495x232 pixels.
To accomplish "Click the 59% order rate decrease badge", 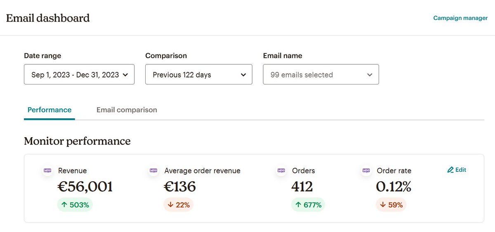I will click(391, 205).
